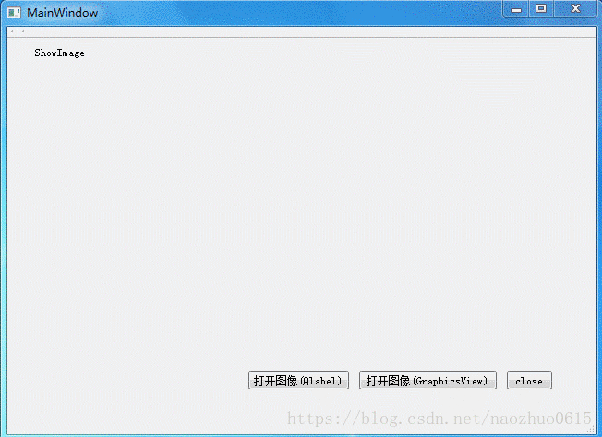Image resolution: width=602 pixels, height=437 pixels.
Task: Click the MainWindow application icon in title bar
Action: click(14, 13)
